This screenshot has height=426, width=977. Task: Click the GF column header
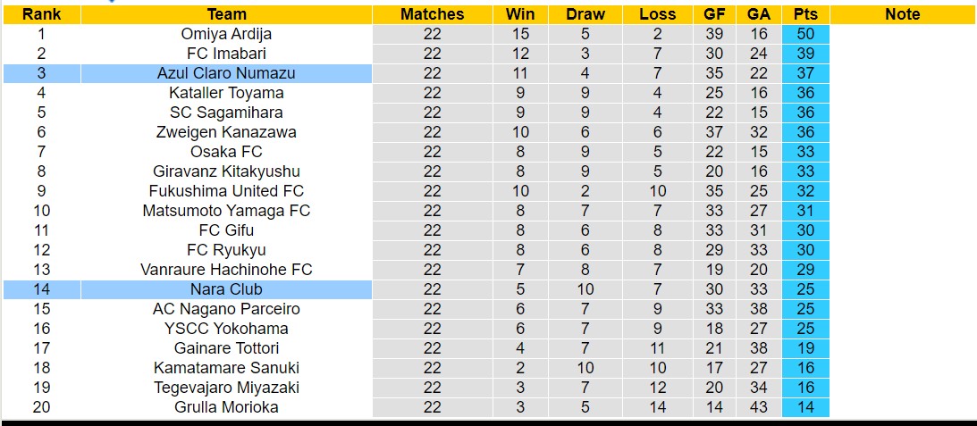(x=714, y=14)
